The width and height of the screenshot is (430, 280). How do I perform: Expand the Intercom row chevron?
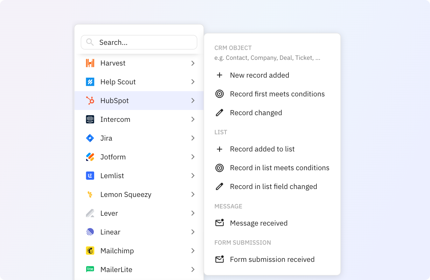(193, 119)
